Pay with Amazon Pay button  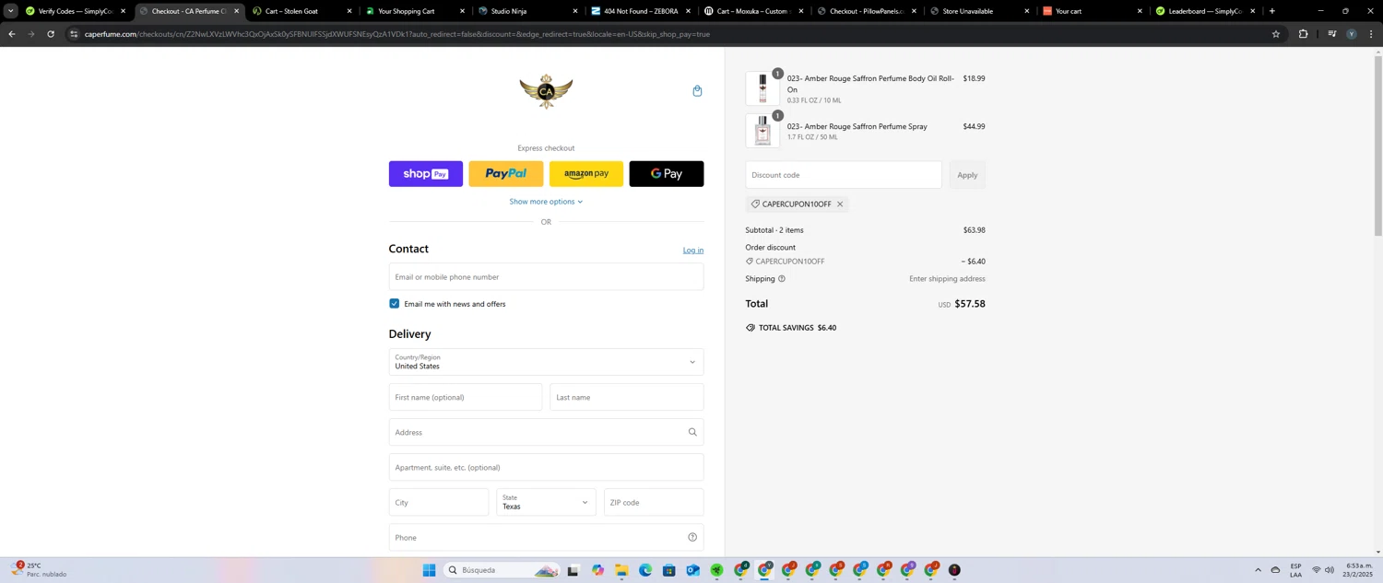coord(586,174)
